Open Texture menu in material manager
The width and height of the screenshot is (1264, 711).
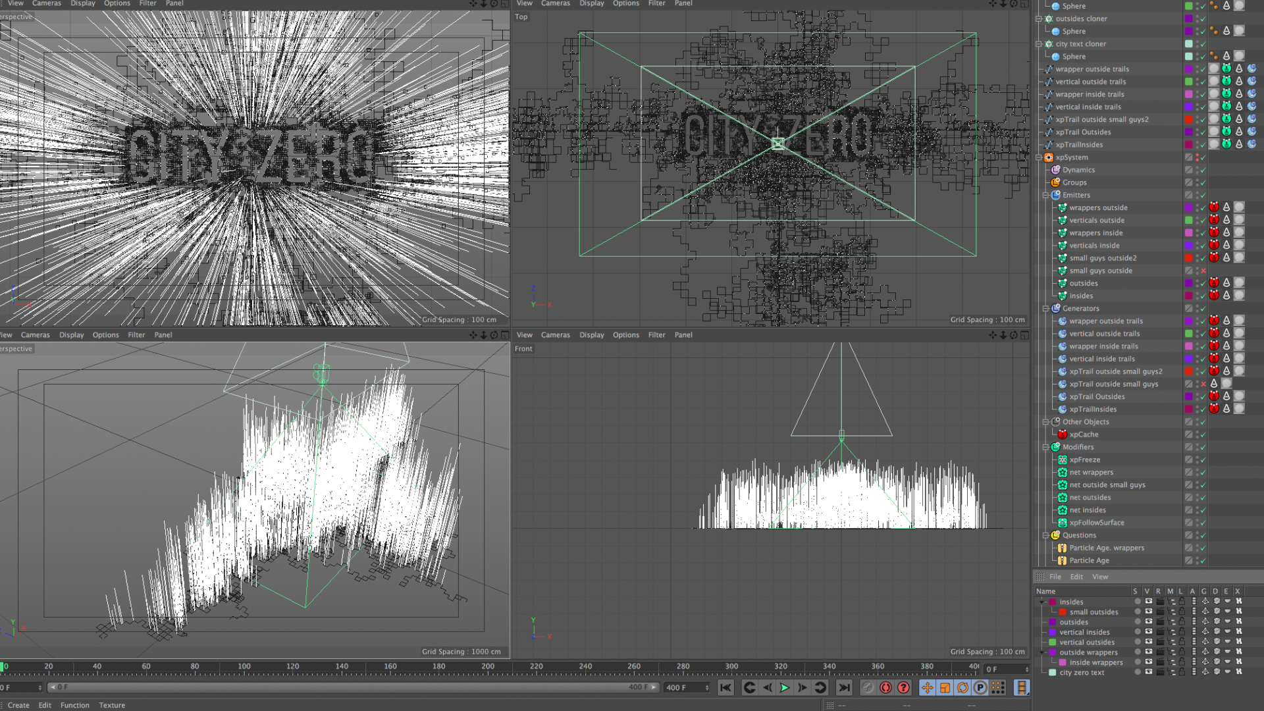pyautogui.click(x=112, y=705)
